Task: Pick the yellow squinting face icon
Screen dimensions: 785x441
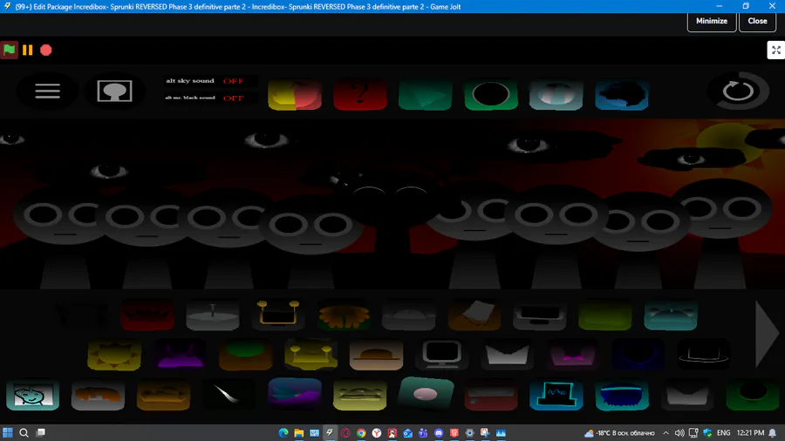Action: point(359,395)
